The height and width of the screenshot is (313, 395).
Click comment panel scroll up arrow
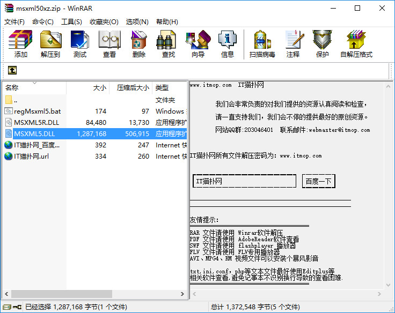[x=389, y=86]
